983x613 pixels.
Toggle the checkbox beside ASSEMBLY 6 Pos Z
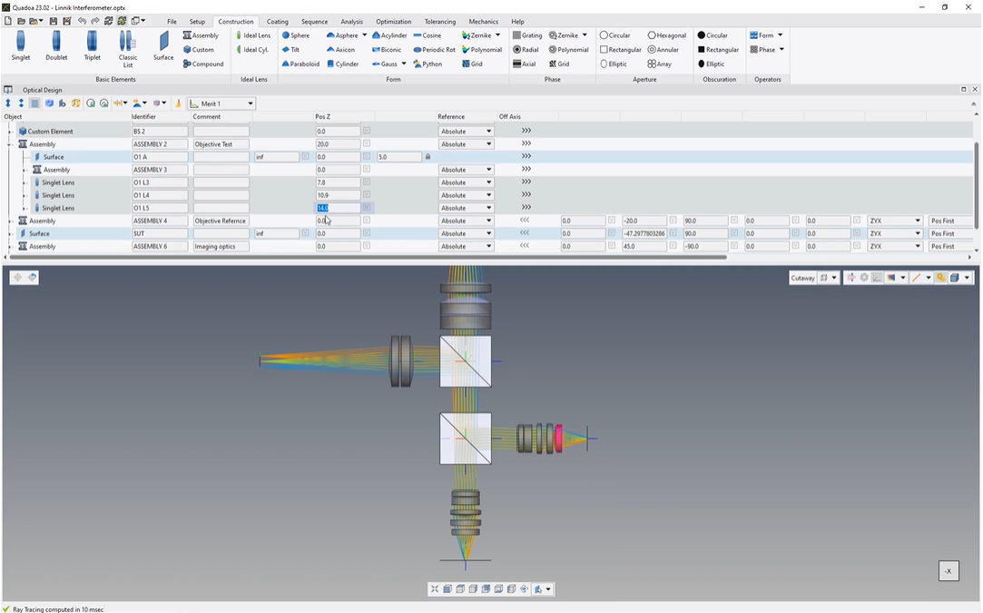(367, 247)
